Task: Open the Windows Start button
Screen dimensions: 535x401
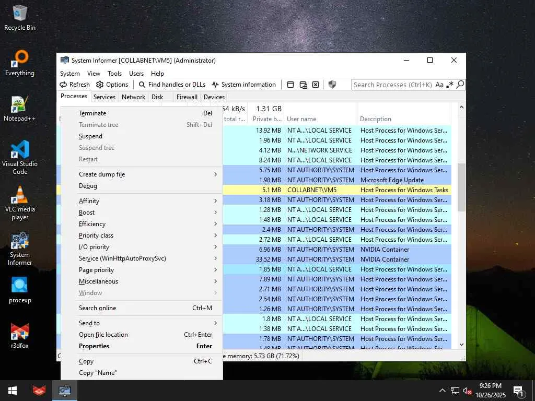Action: [x=13, y=391]
